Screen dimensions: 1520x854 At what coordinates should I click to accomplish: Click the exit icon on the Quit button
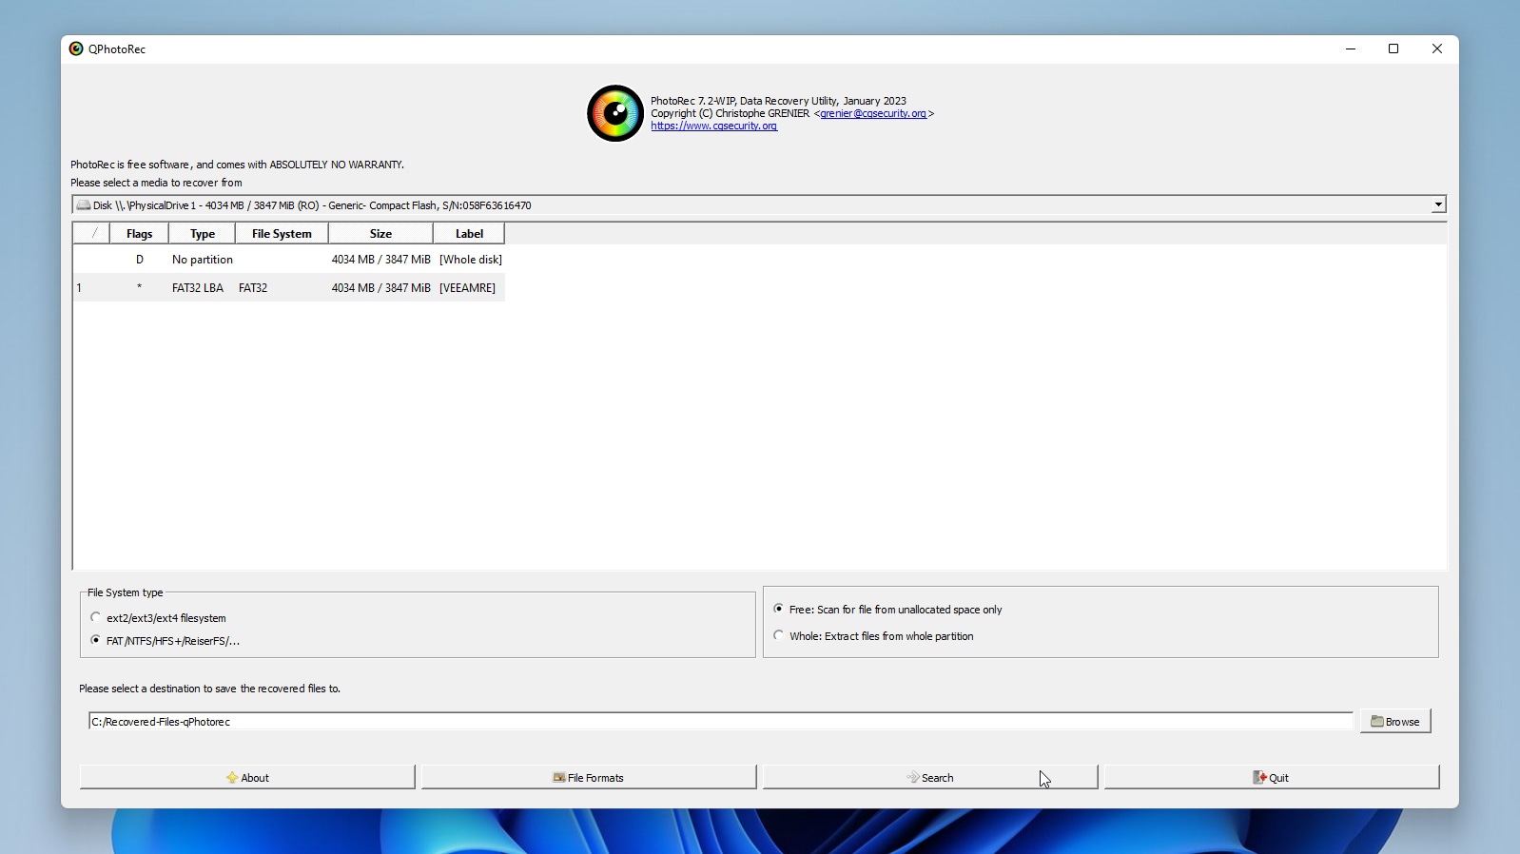pyautogui.click(x=1259, y=778)
